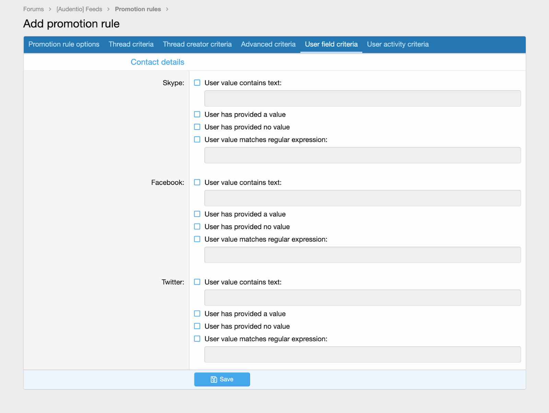Check Facebook 'User has provided a value'
This screenshot has height=413, width=549.
[x=197, y=214]
